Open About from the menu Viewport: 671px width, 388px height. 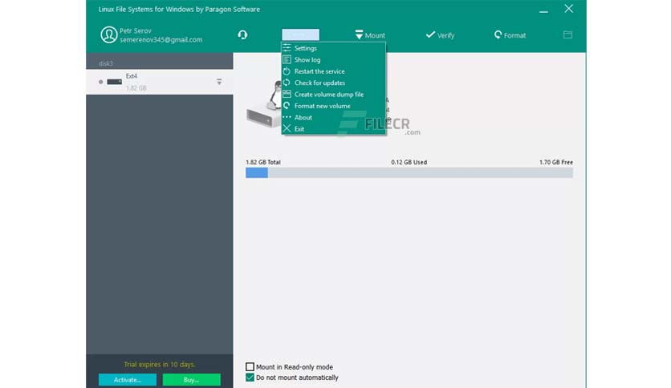pos(333,118)
